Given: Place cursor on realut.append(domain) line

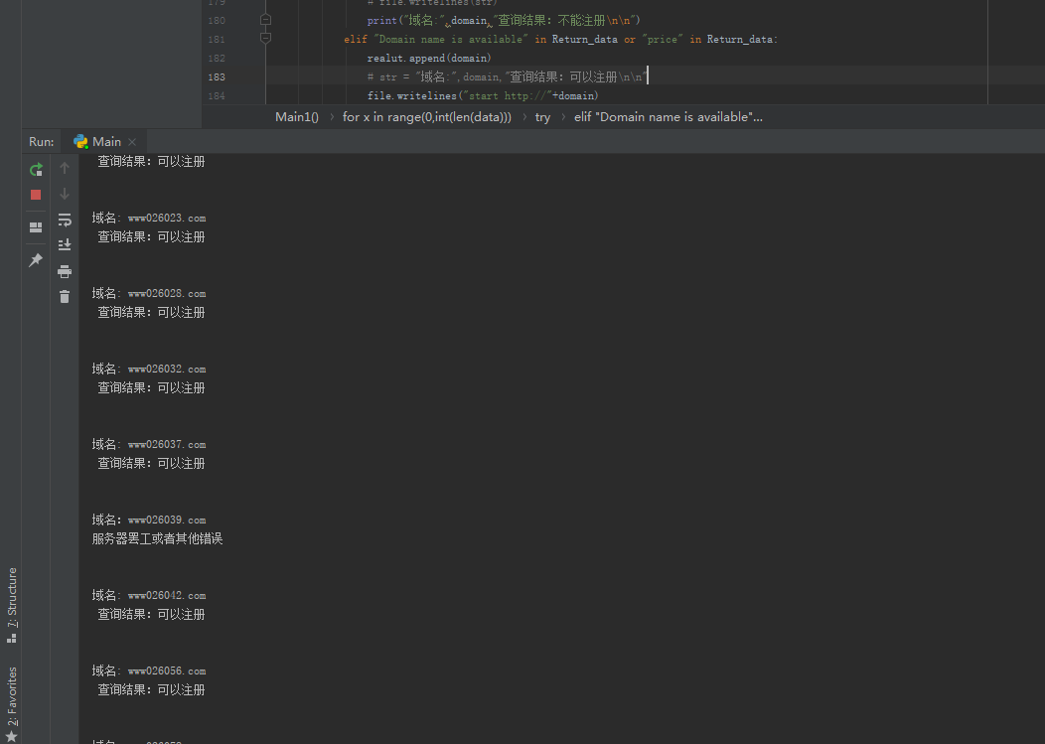Looking at the screenshot, I should [x=429, y=58].
